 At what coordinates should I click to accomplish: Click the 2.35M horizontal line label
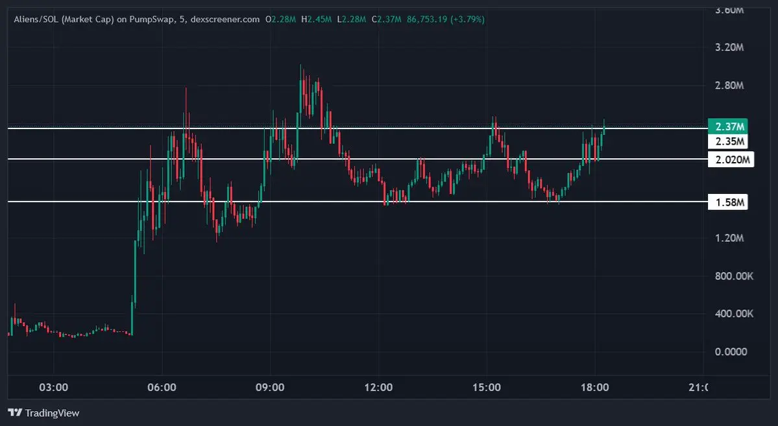tap(727, 141)
